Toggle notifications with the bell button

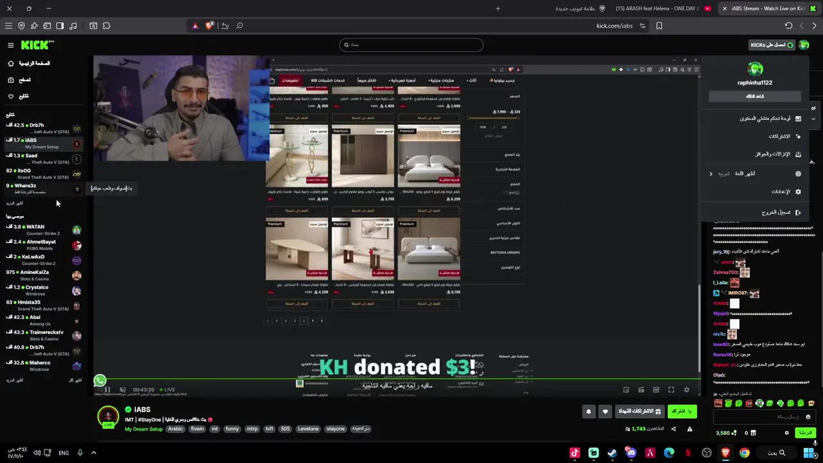click(x=588, y=412)
